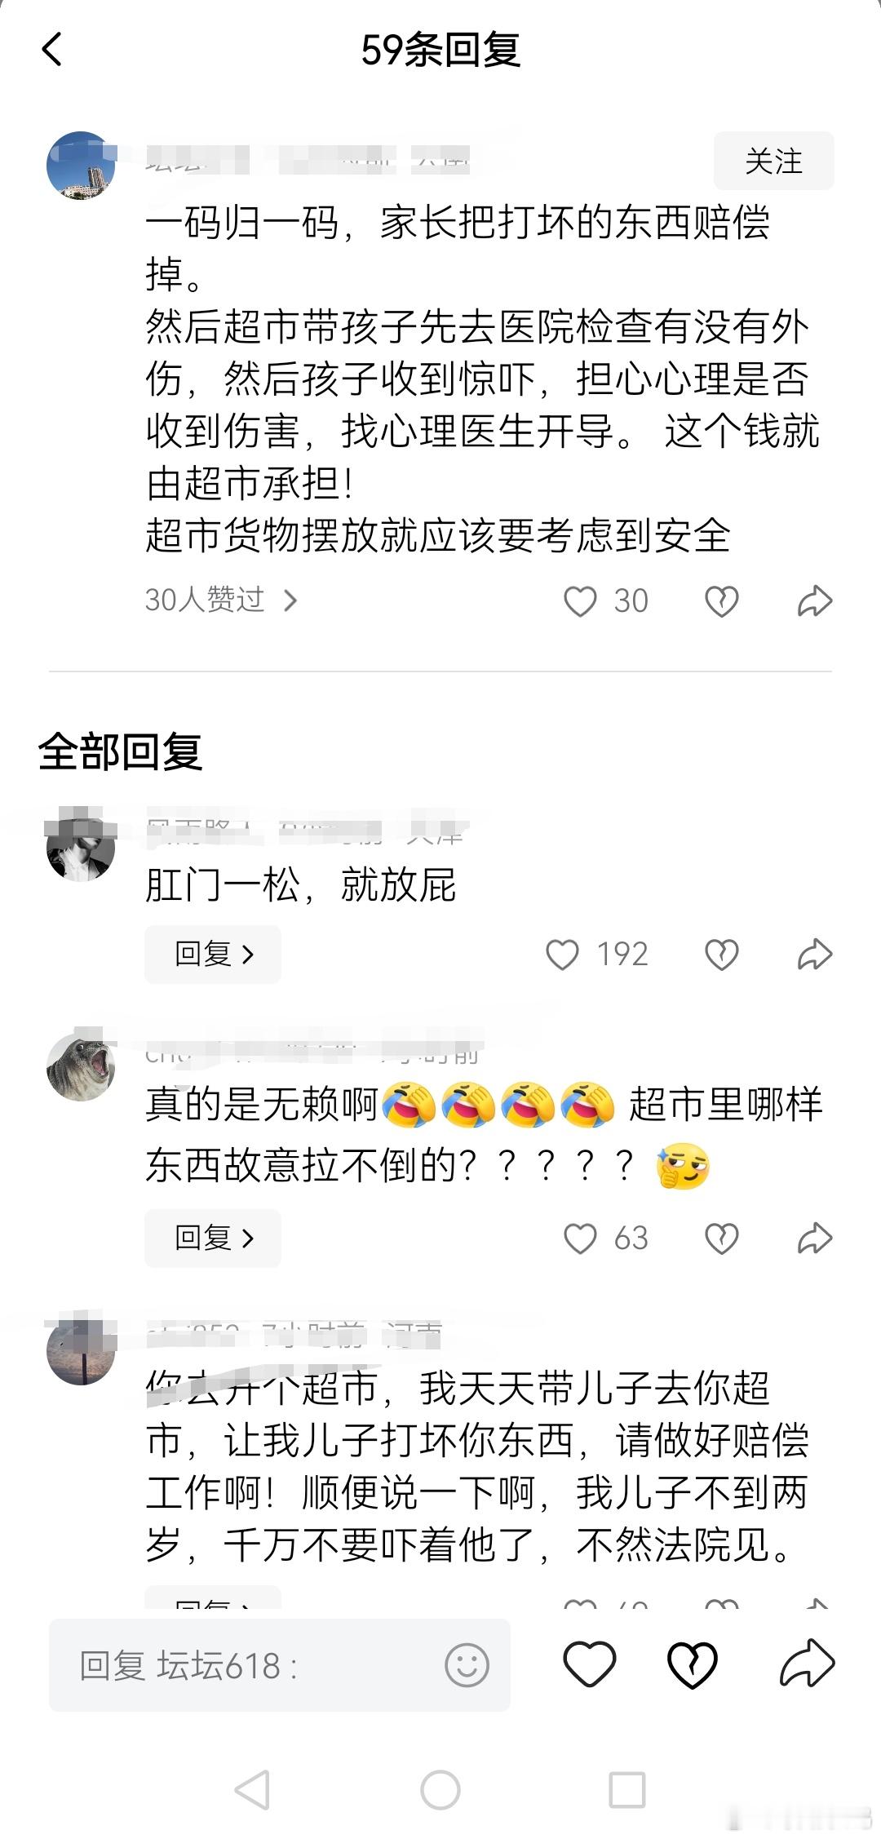Tap the heart icon in bottom bar
Viewport: 881px width, 1839px height.
589,1664
